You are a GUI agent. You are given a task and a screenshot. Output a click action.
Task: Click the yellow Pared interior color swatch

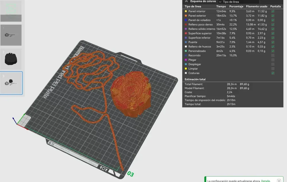pos(186,11)
